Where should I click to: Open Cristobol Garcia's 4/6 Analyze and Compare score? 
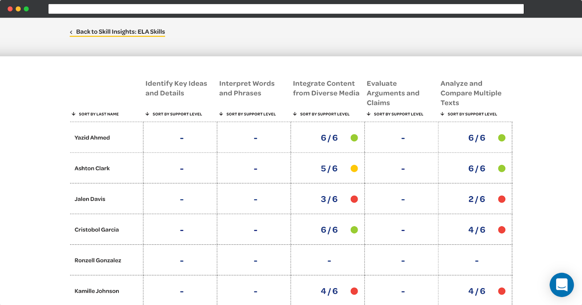click(477, 230)
